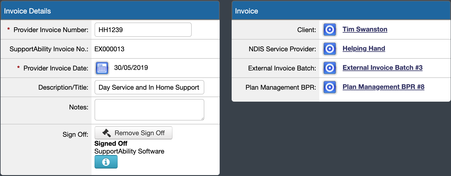Follow the Helping Hand provider link

(364, 48)
